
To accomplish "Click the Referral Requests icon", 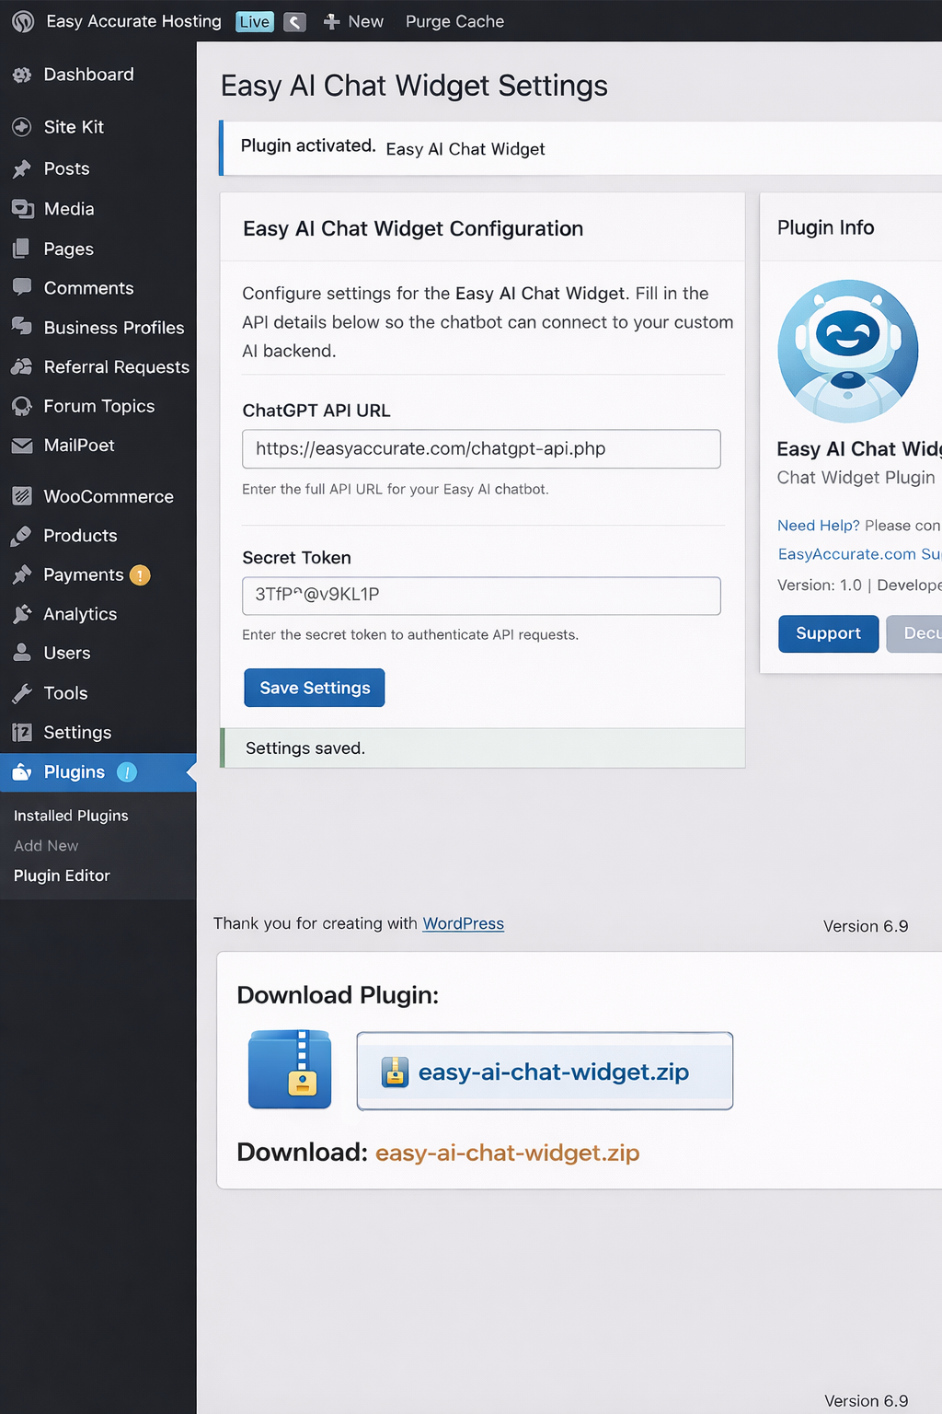I will 22,366.
